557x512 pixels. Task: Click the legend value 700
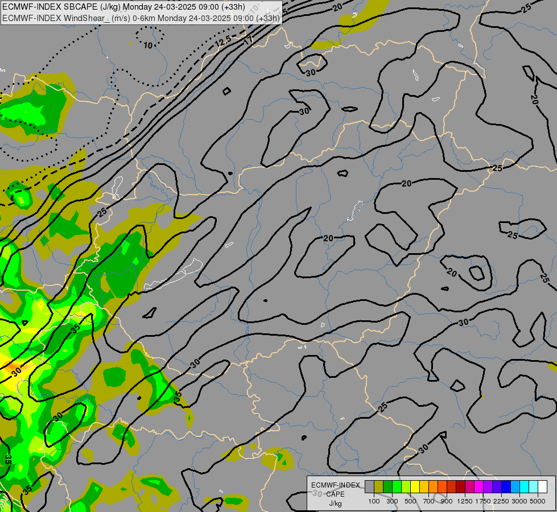click(x=429, y=501)
